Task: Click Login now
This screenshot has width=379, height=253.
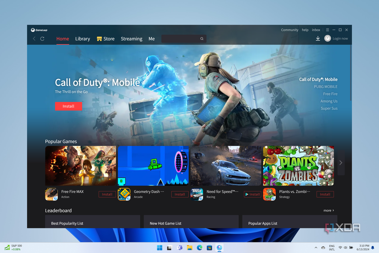Action: click(340, 38)
